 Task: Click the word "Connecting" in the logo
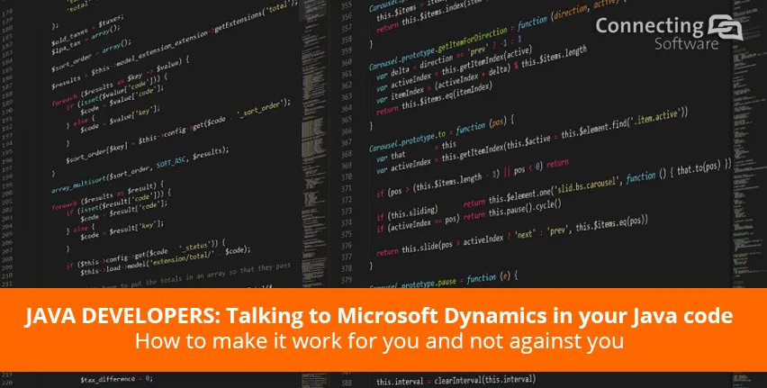pos(650,25)
